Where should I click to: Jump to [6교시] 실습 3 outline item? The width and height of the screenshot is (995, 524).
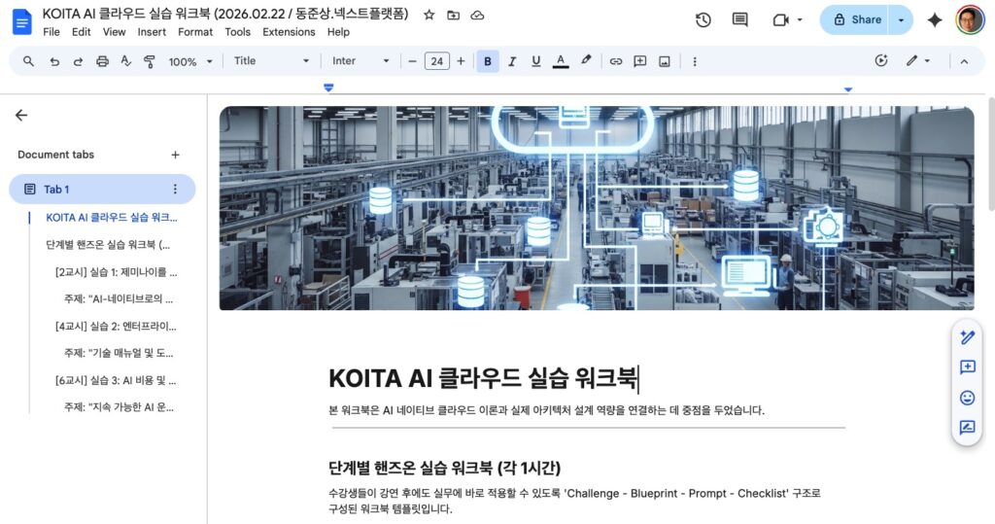click(117, 380)
